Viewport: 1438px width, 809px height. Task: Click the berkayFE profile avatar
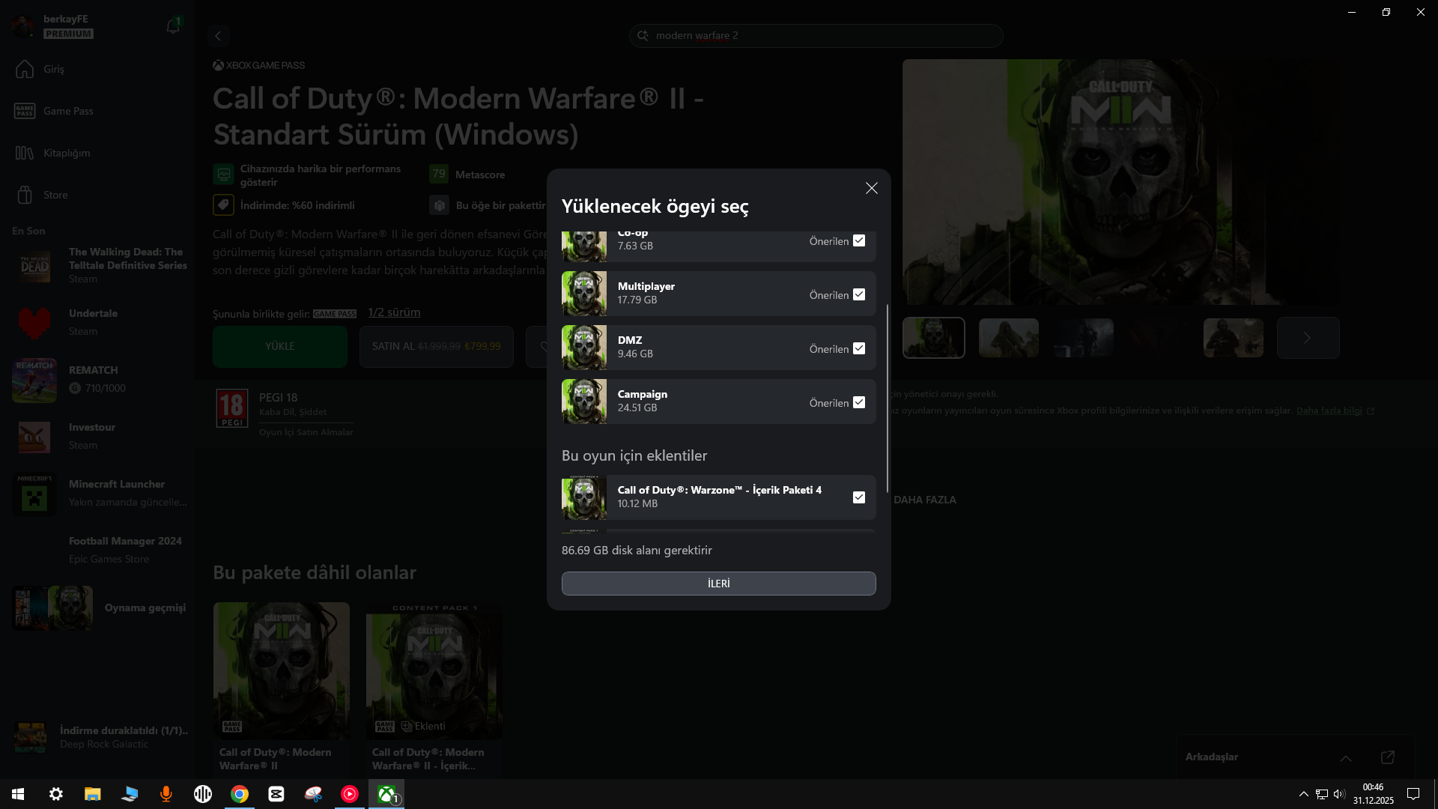pos(23,26)
